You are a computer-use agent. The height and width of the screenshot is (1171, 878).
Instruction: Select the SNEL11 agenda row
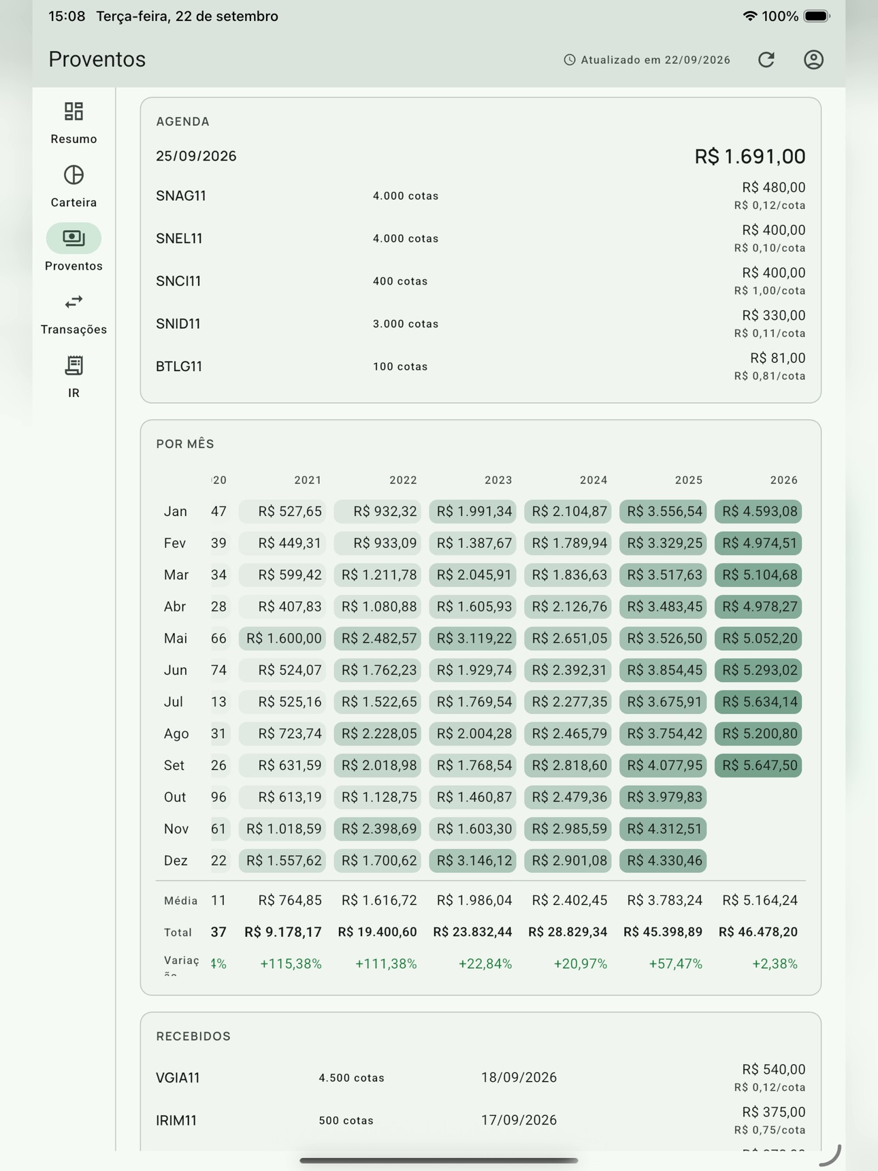481,239
